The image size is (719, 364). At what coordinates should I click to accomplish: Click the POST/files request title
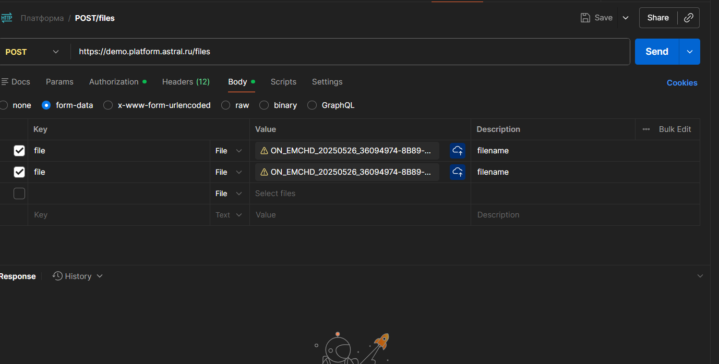[x=94, y=18]
